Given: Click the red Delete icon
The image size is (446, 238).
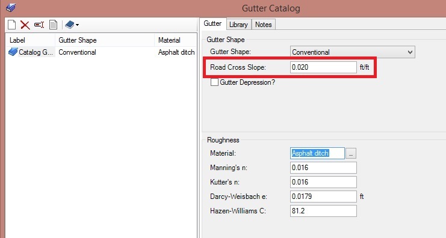Looking at the screenshot, I should [25, 25].
